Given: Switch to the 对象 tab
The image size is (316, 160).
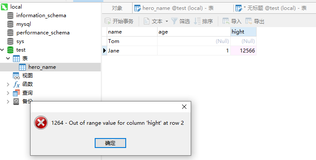Looking at the screenshot, I should pos(117,8).
